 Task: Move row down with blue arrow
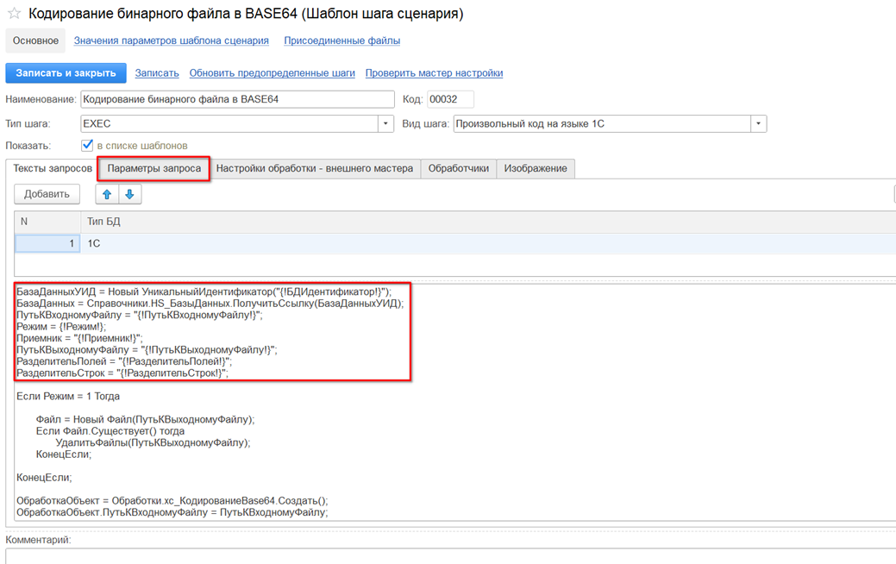click(129, 194)
